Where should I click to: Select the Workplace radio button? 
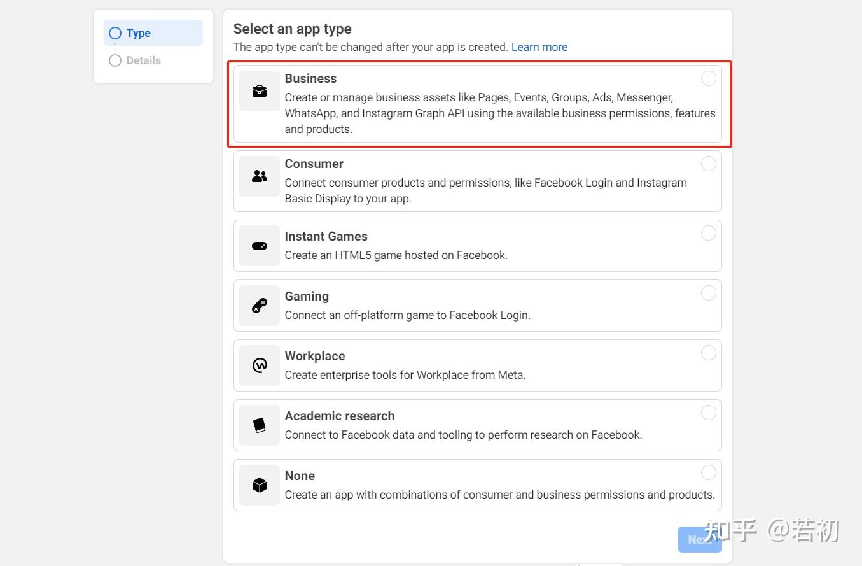tap(708, 353)
